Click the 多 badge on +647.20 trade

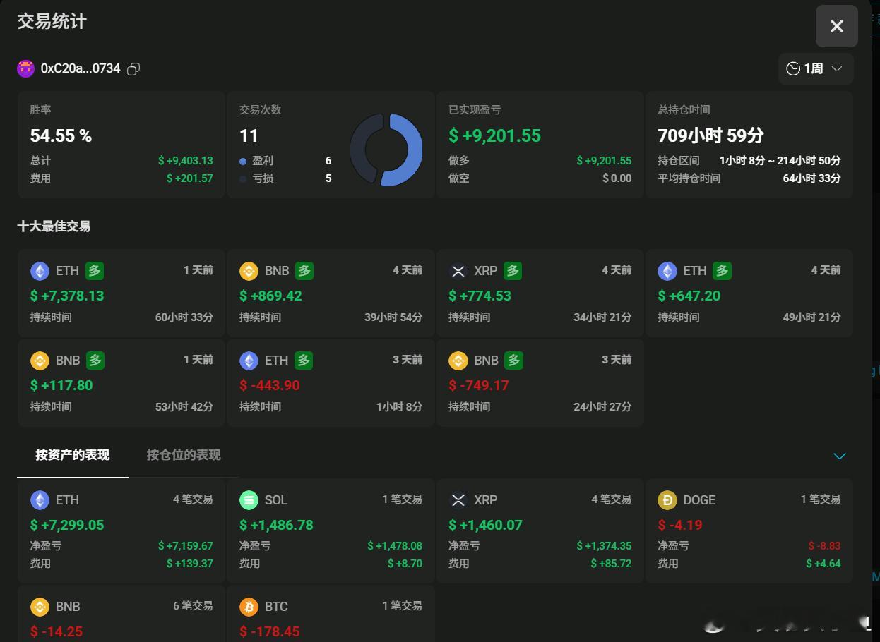click(722, 270)
